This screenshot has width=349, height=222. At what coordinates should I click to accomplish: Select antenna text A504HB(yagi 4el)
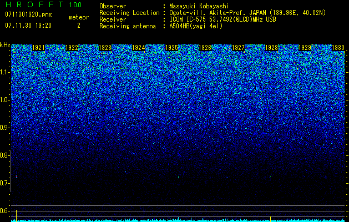point(196,26)
